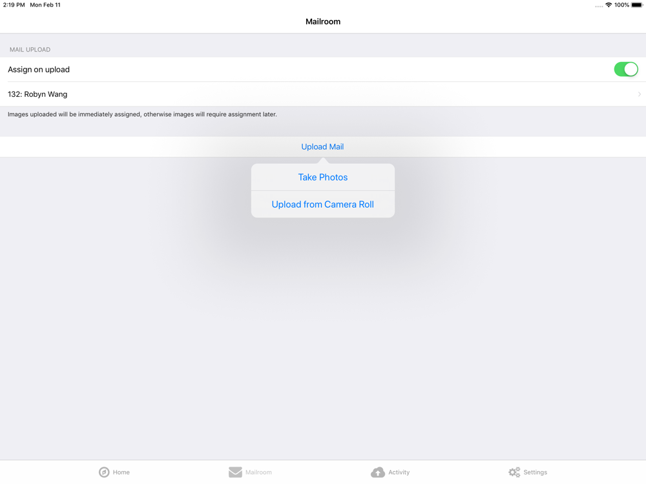Viewport: 646px width, 484px height.
Task: Select the Mailroom tab label
Action: point(258,472)
